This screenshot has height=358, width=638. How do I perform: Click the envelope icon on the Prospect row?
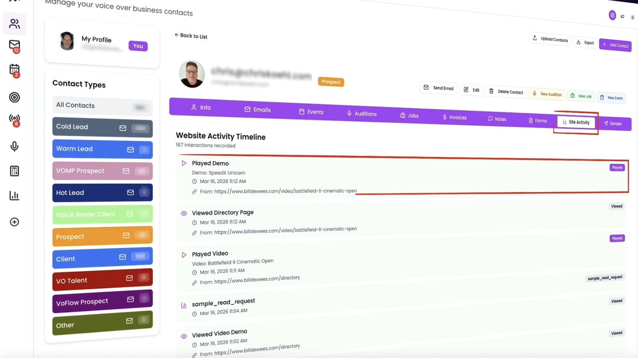(126, 235)
